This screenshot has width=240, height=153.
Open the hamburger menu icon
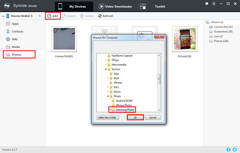point(214,4)
